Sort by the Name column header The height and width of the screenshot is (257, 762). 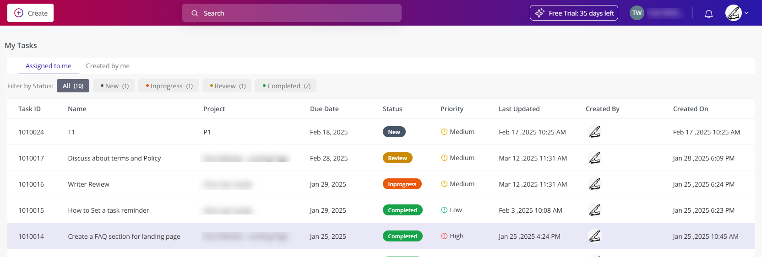pyautogui.click(x=77, y=109)
